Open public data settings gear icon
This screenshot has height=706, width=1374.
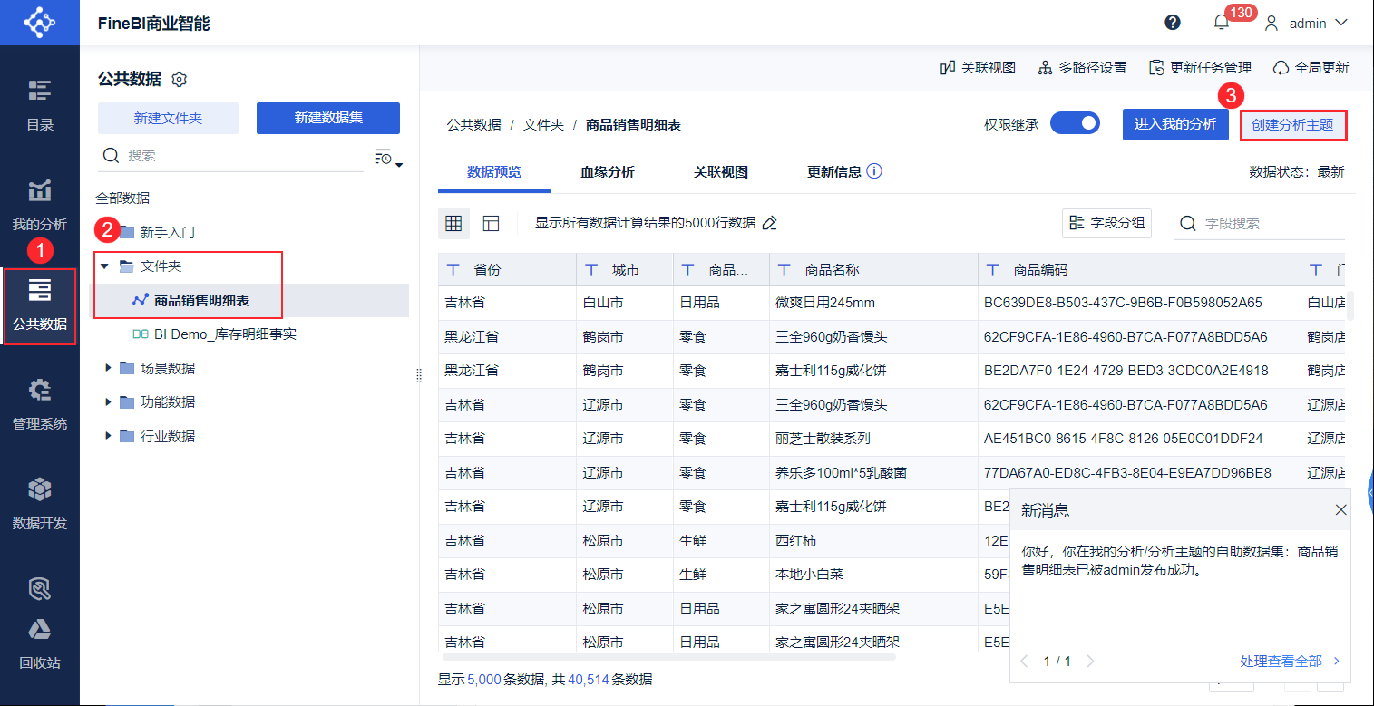[x=180, y=80]
